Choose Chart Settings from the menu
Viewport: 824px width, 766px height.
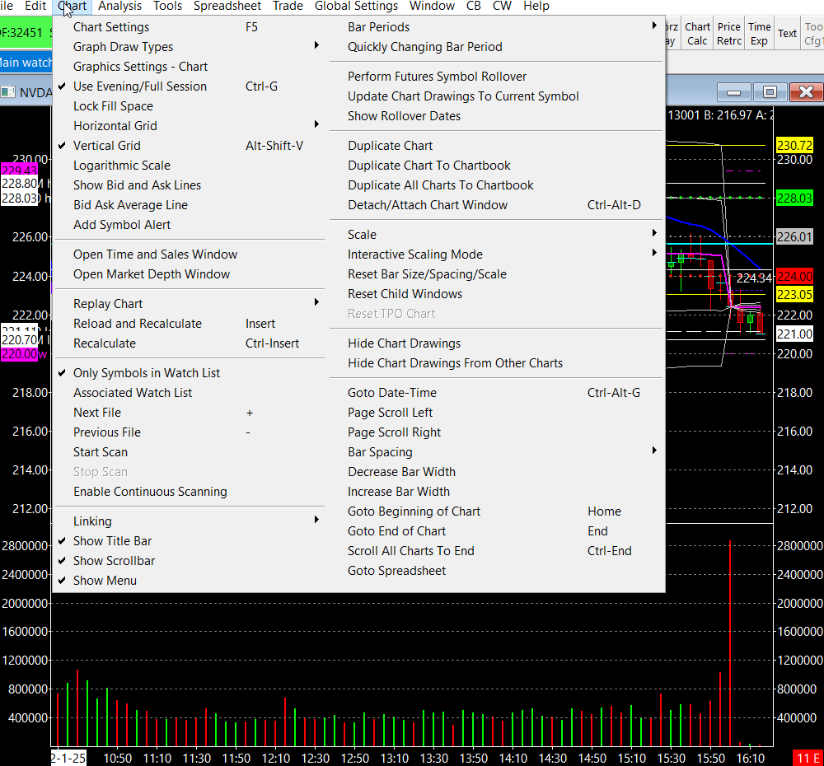(111, 27)
